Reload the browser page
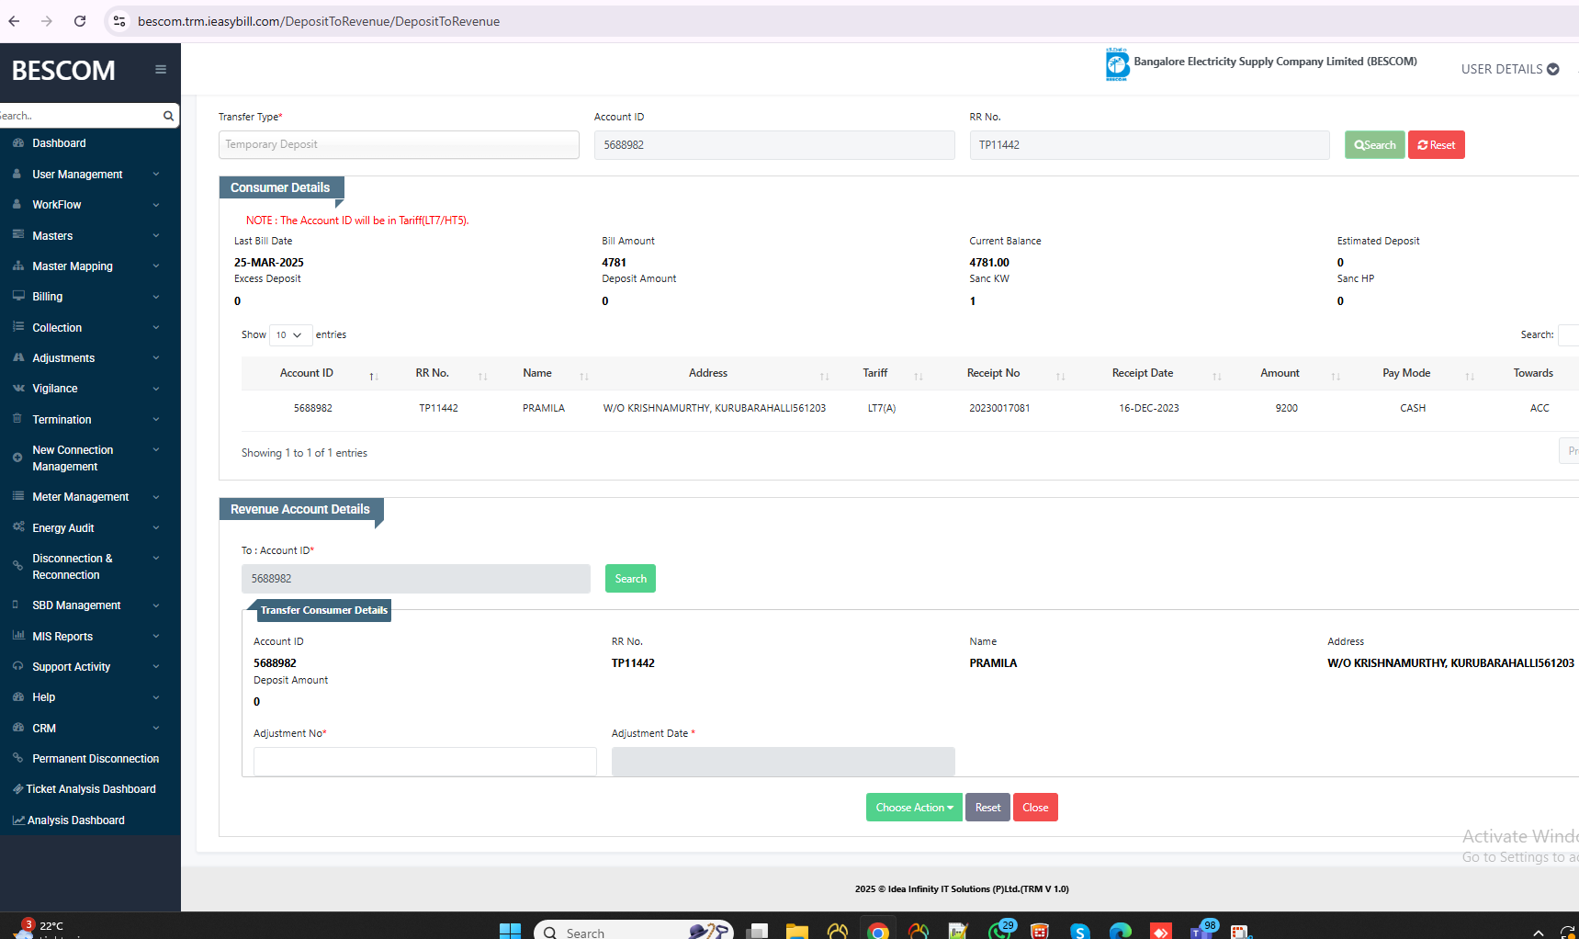Image resolution: width=1579 pixels, height=939 pixels. click(80, 21)
